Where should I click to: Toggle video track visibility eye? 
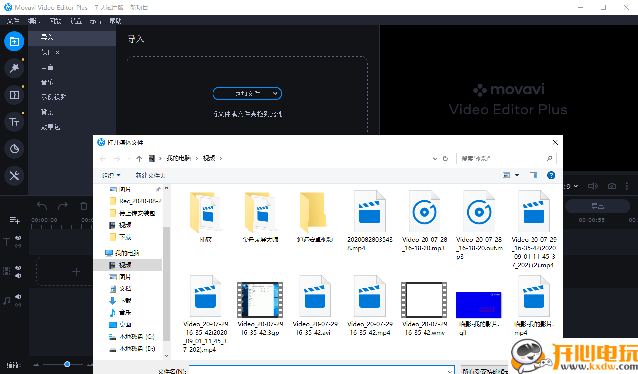18,268
